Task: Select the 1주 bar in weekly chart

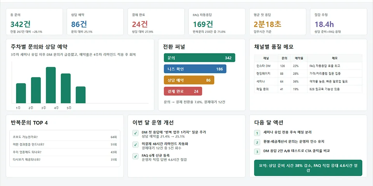Action: coord(21,93)
